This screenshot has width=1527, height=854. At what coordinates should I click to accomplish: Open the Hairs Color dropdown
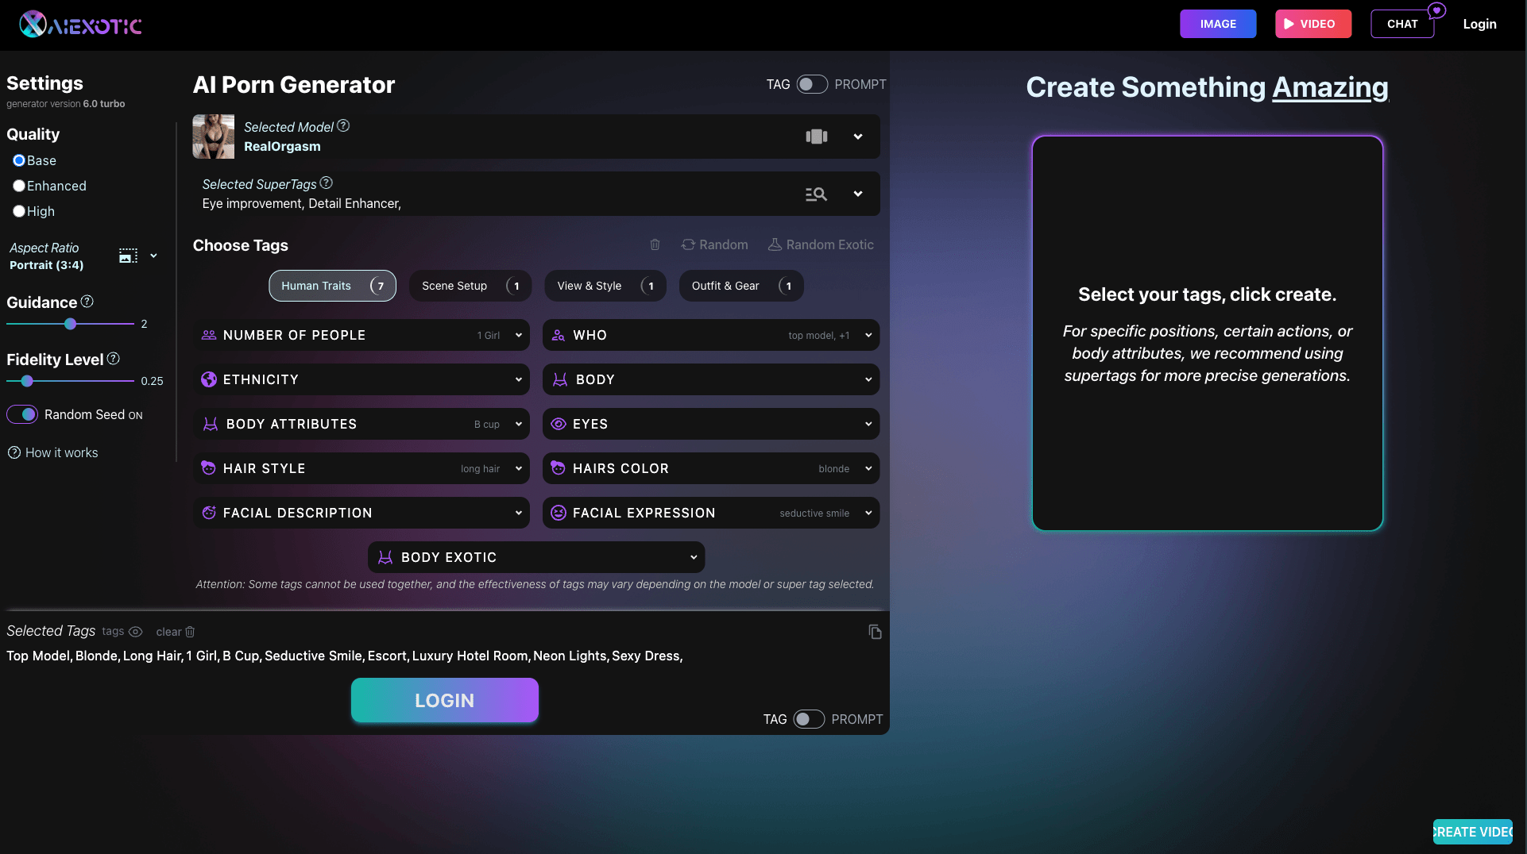[711, 468]
